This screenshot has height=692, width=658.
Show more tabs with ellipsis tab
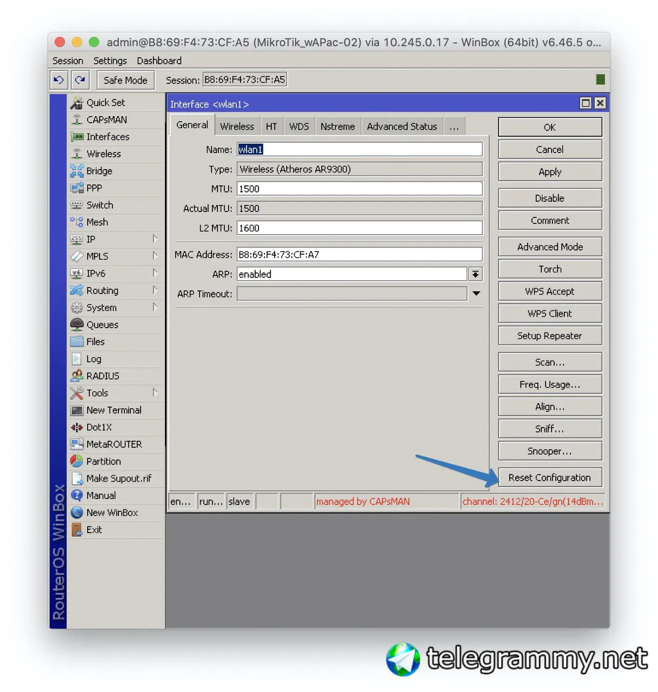coord(454,127)
